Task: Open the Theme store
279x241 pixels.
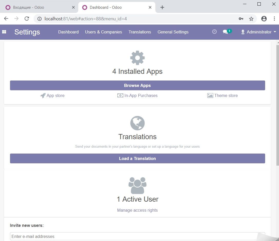Action: click(x=222, y=95)
